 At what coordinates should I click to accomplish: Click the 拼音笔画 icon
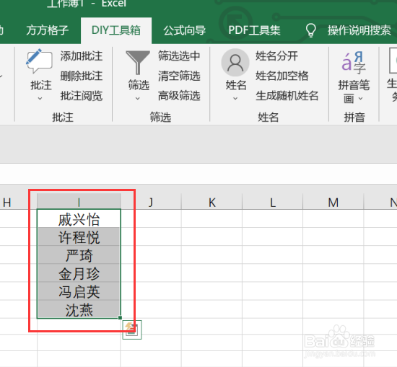point(353,62)
